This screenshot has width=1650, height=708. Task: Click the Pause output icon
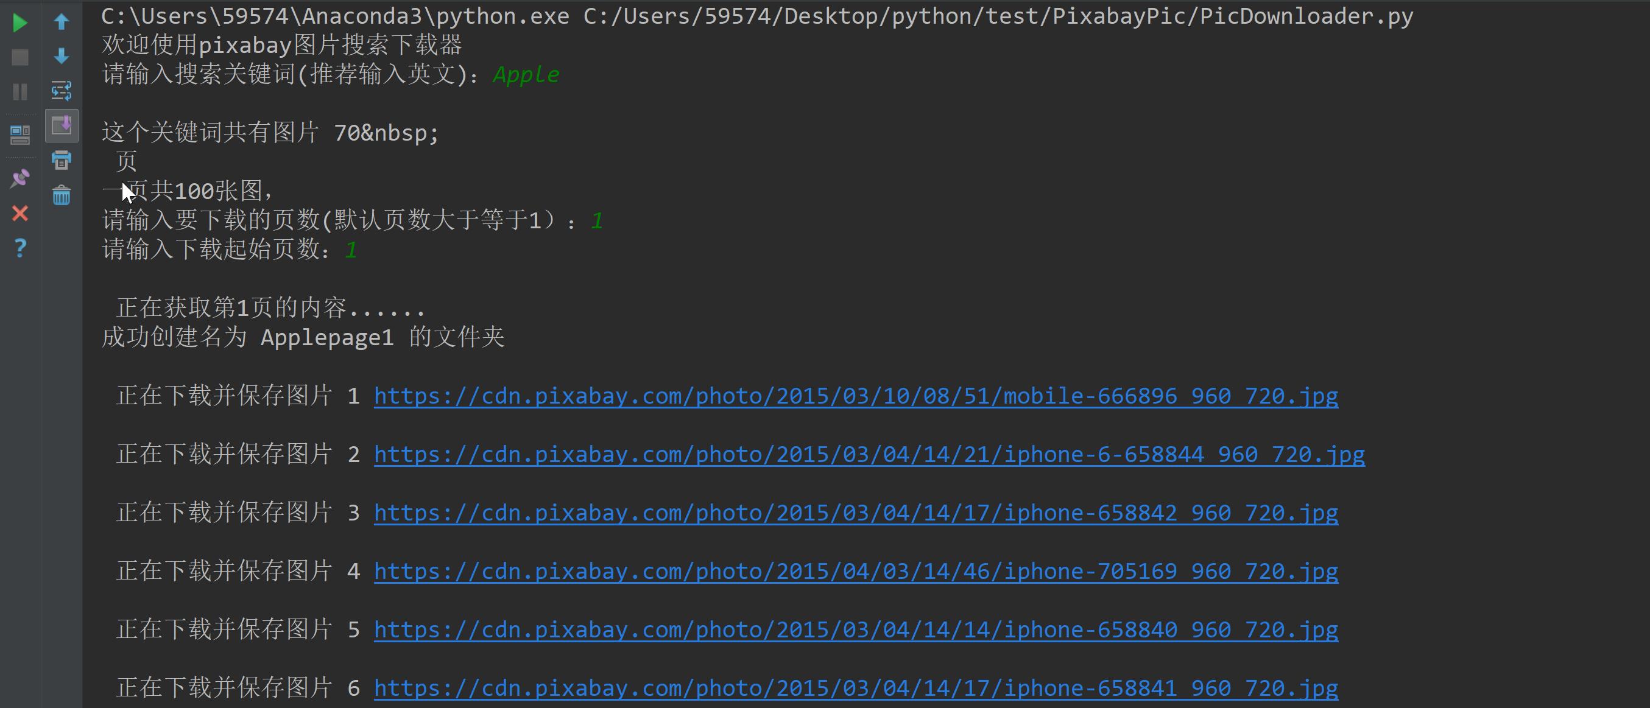pyautogui.click(x=20, y=92)
